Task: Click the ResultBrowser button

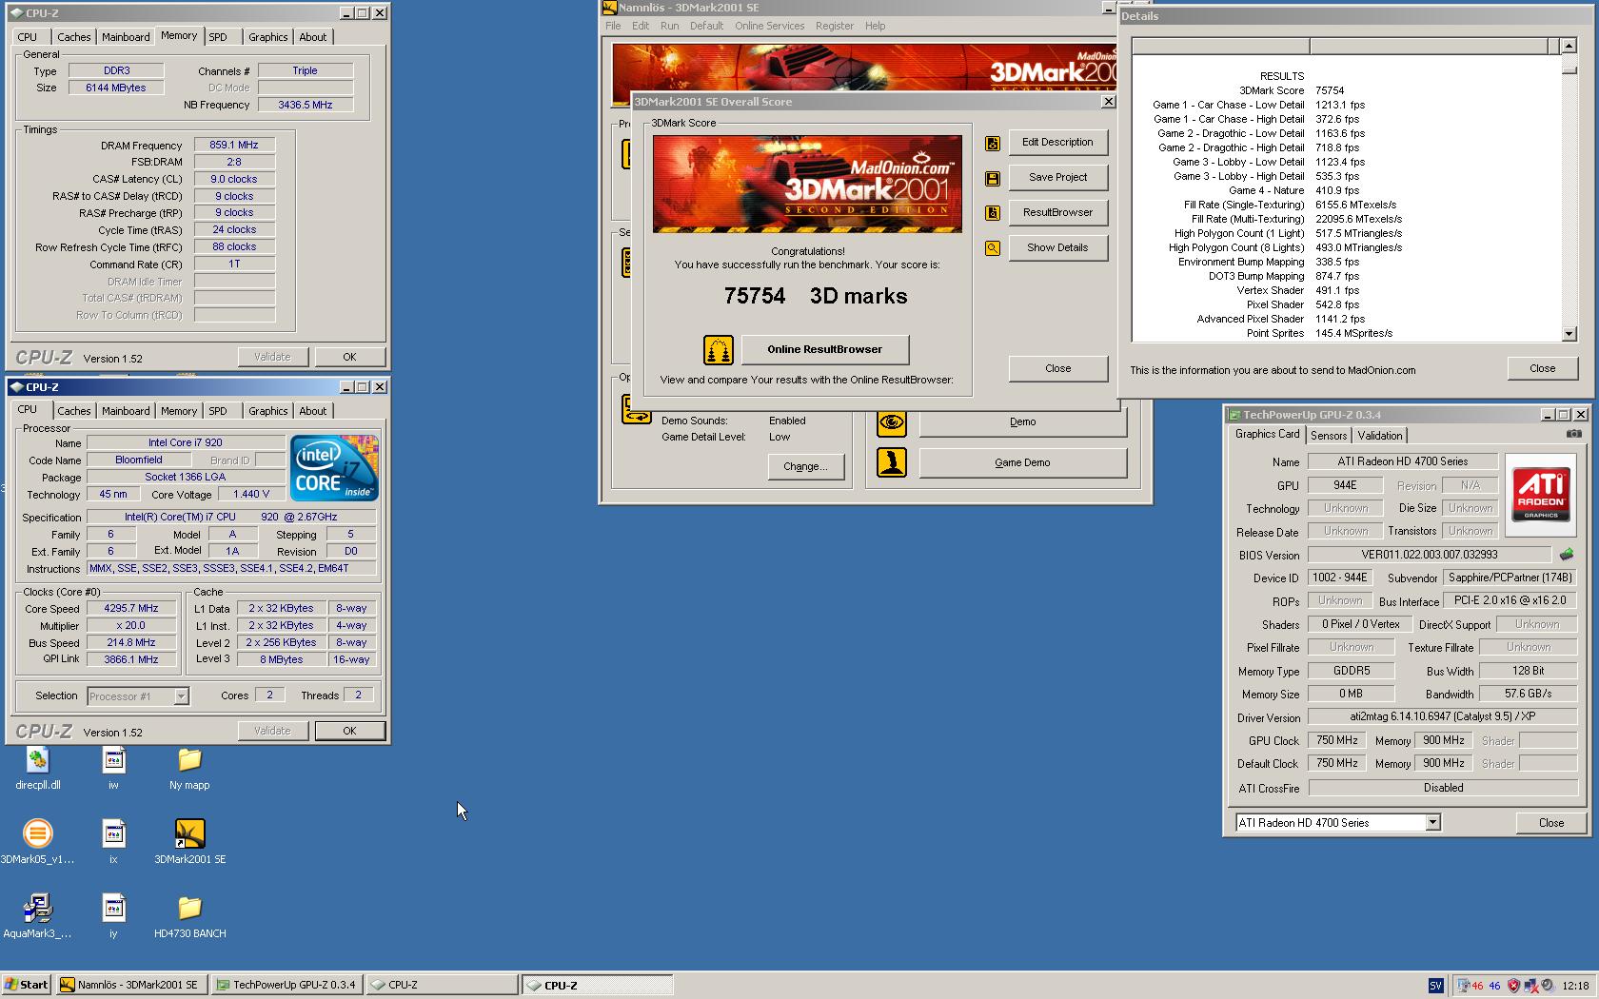Action: tap(1057, 213)
